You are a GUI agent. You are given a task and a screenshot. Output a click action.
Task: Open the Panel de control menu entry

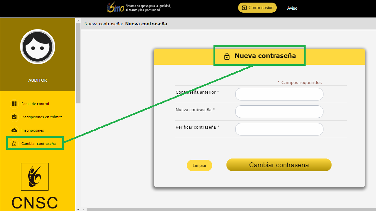[x=35, y=104]
